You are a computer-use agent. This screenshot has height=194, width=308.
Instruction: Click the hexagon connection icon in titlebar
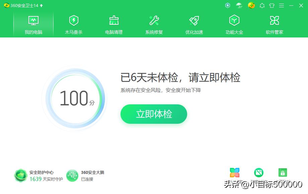[262, 5]
